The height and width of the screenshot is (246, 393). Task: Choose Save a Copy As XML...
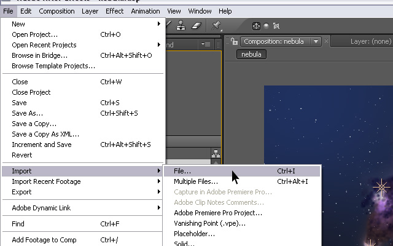pyautogui.click(x=83, y=134)
